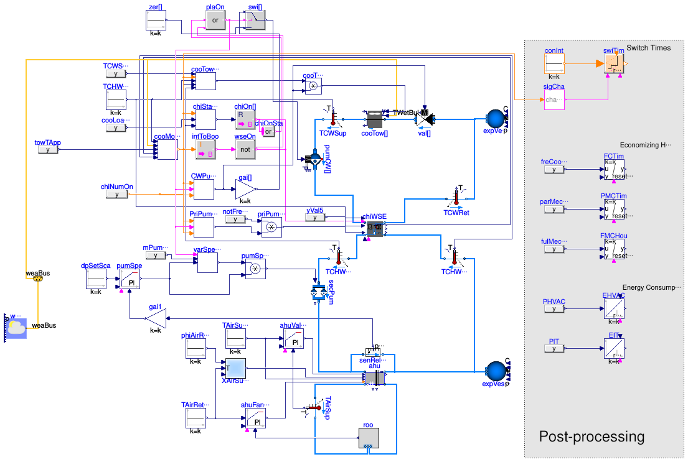Select the PHVAC y signal source
This screenshot has height=462, width=688.
554,309
